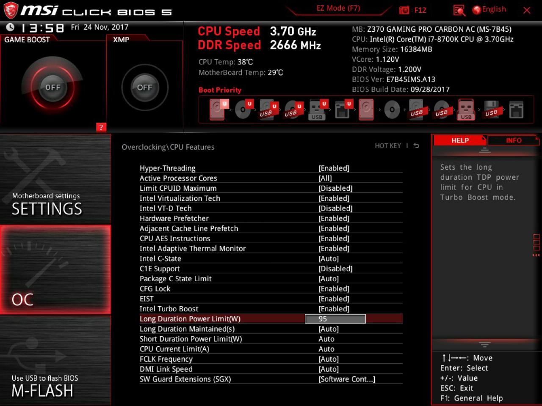542x406 pixels.
Task: Click the UEFI network boot device icon
Action: (343, 110)
